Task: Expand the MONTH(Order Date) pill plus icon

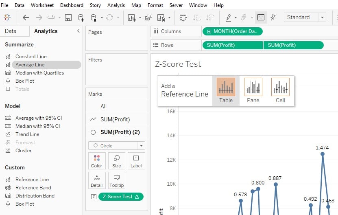Action: click(x=209, y=31)
